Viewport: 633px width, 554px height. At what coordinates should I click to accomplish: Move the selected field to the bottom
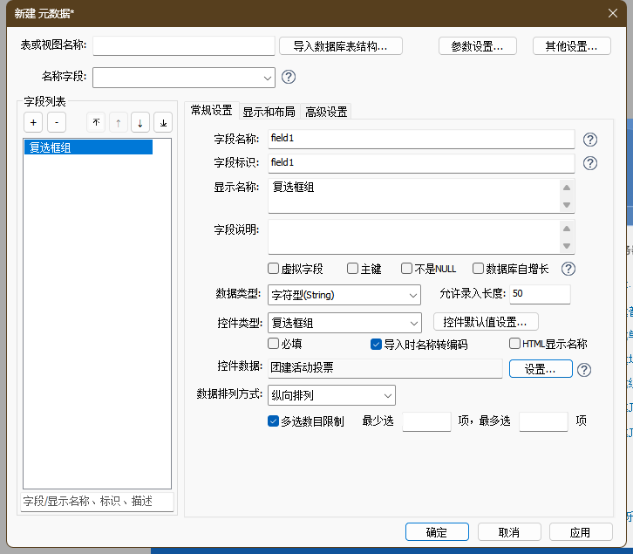tap(163, 123)
